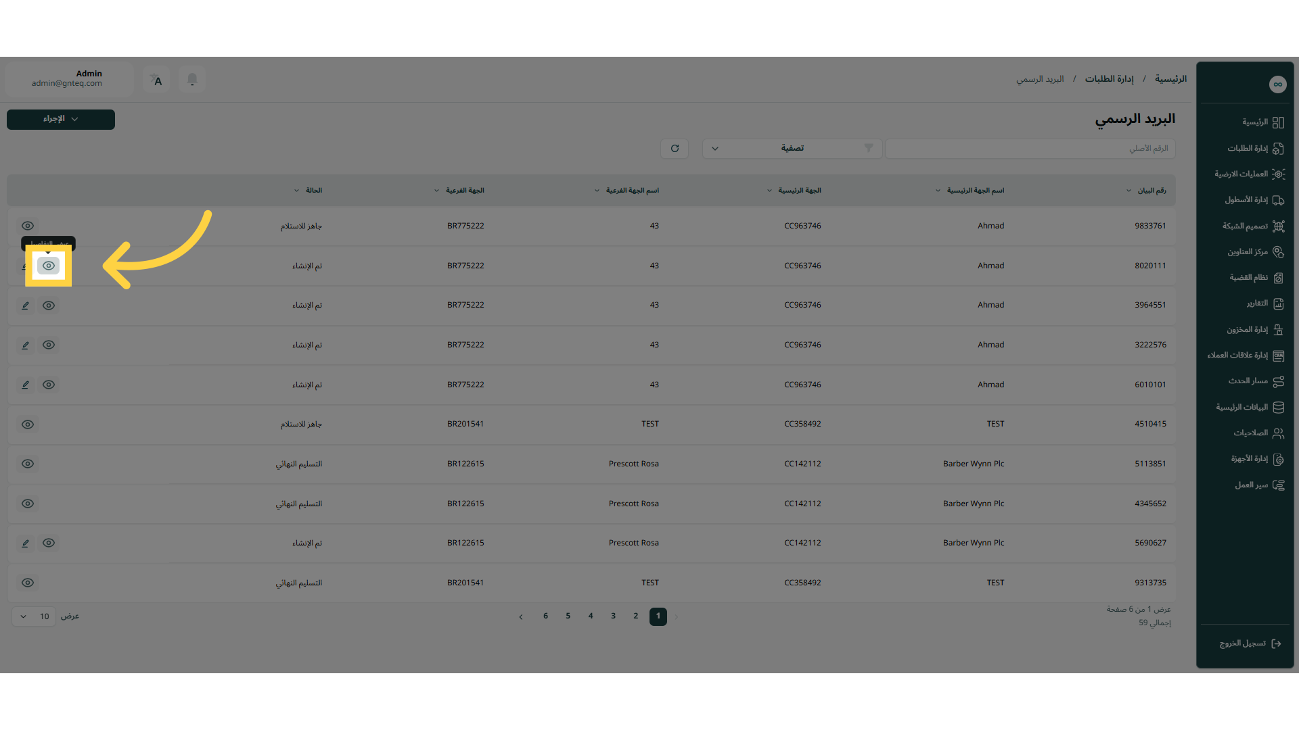Image resolution: width=1299 pixels, height=730 pixels.
Task: Go to pagination page 5
Action: click(x=568, y=616)
